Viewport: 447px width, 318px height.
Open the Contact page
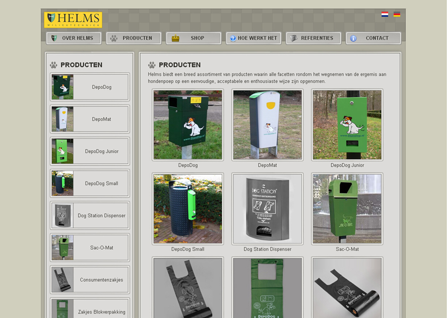tap(373, 38)
